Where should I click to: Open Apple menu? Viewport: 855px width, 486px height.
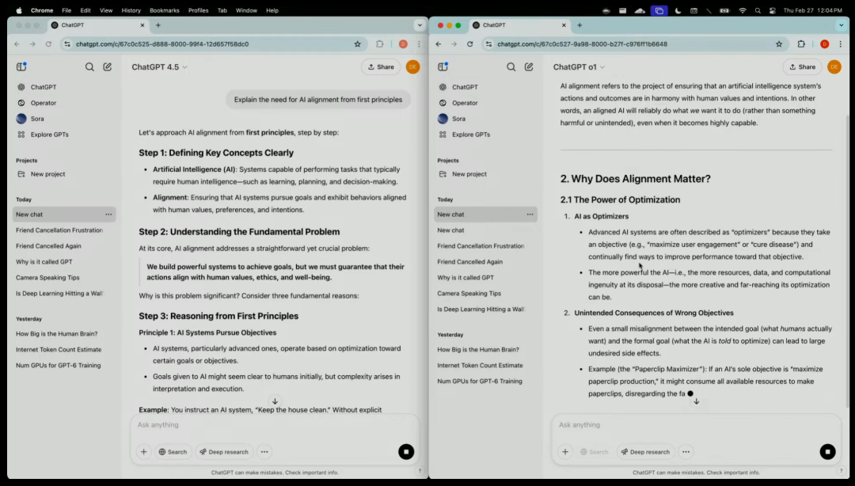click(19, 10)
